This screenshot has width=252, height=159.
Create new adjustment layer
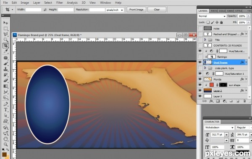225,101
